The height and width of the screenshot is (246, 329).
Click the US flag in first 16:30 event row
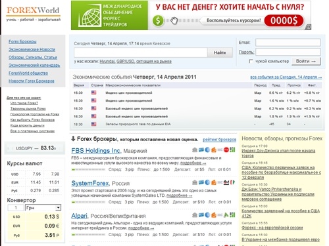coord(93,92)
